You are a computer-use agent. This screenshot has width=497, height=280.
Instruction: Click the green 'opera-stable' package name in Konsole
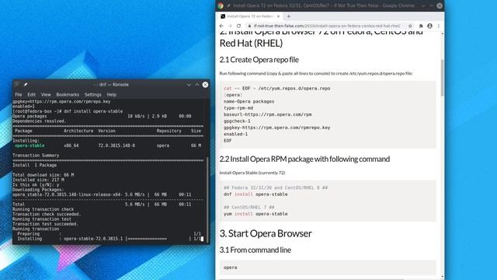click(x=30, y=145)
